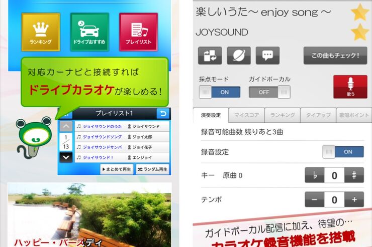This screenshot has height=247, width=372.
Task: Select song ジョイサウンドサンバ
Action: tap(122, 147)
